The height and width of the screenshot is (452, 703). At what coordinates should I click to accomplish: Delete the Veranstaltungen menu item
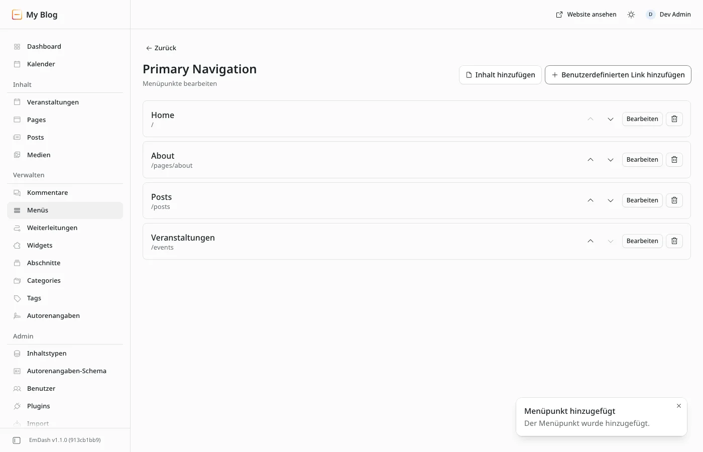[x=674, y=241]
